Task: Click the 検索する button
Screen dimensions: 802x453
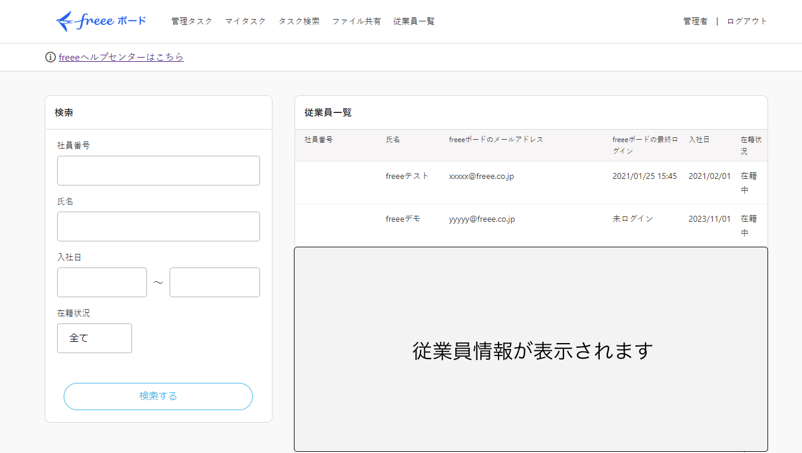Action: click(x=158, y=397)
